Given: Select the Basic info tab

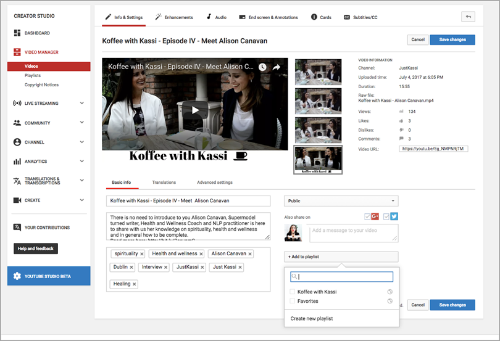Looking at the screenshot, I should point(122,183).
